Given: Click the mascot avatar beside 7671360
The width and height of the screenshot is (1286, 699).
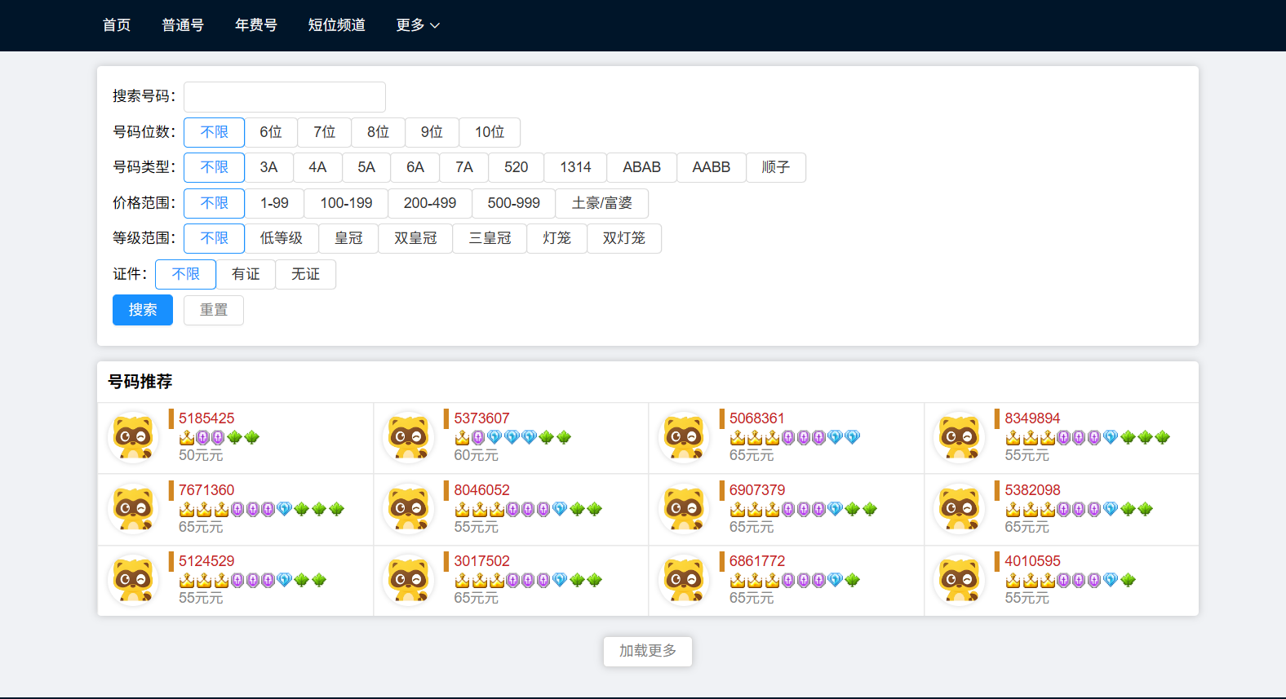Looking at the screenshot, I should (133, 509).
